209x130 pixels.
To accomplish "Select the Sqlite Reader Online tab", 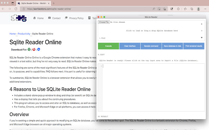I will (x=33, y=3).
